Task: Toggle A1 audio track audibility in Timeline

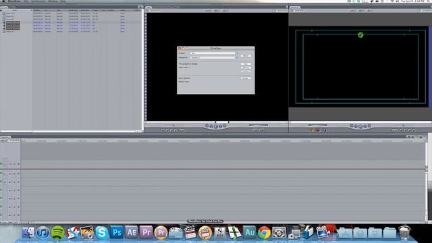Action: click(1, 174)
